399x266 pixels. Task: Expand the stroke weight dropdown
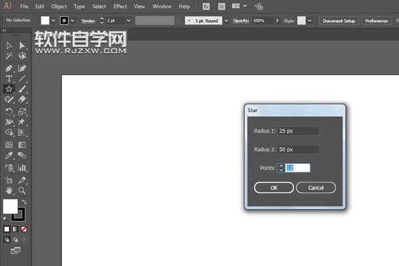pos(128,21)
